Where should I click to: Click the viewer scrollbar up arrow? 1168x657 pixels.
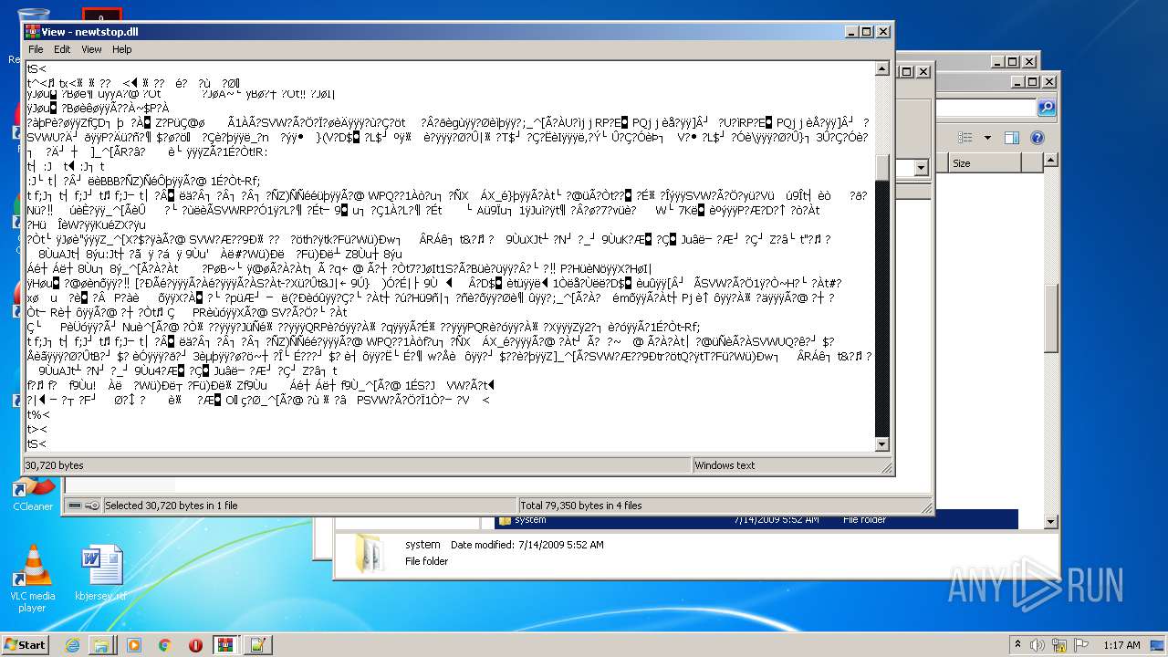click(x=882, y=68)
